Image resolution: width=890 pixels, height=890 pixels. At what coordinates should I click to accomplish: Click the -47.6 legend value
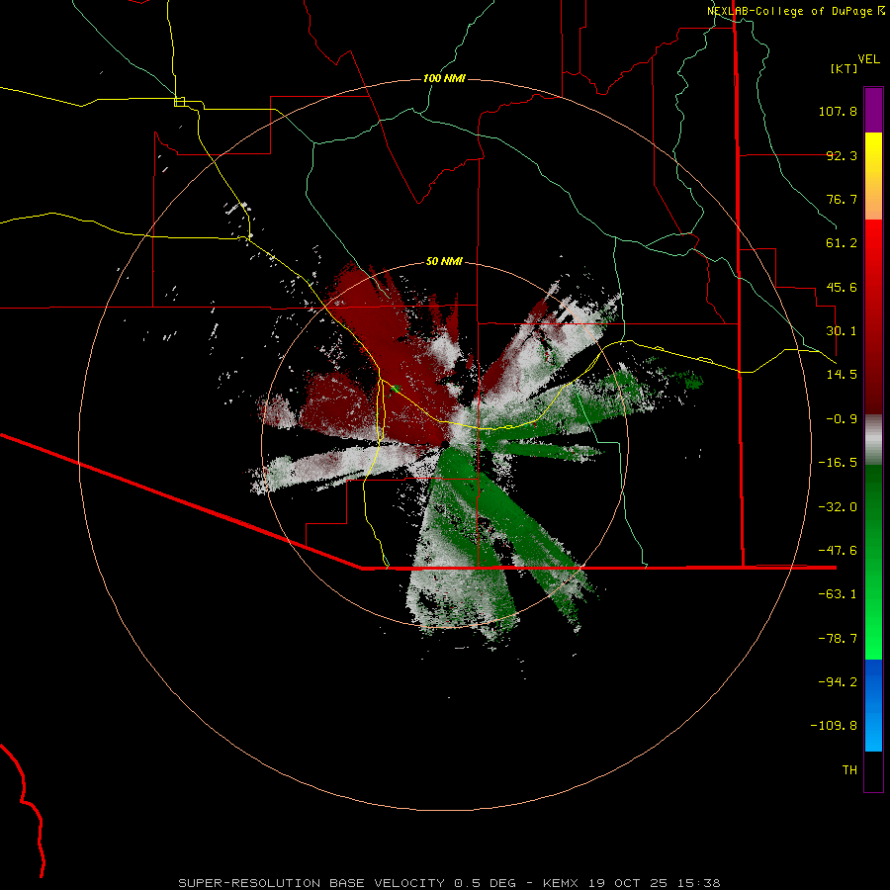[838, 551]
